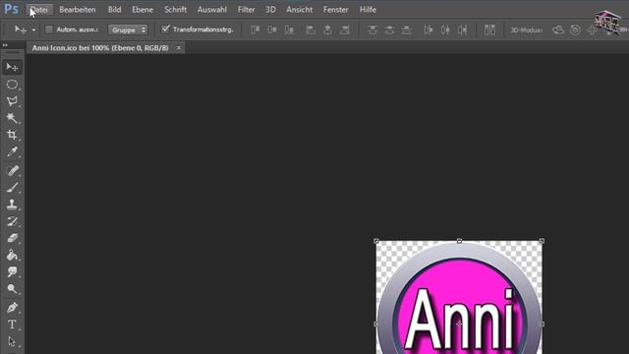Open the Schrift menu
Image resolution: width=629 pixels, height=354 pixels.
pyautogui.click(x=175, y=10)
